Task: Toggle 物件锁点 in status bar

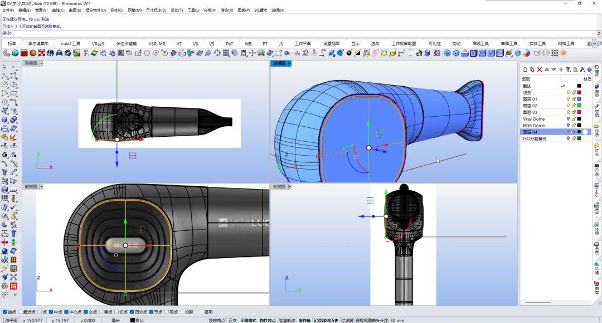Action: point(268,320)
